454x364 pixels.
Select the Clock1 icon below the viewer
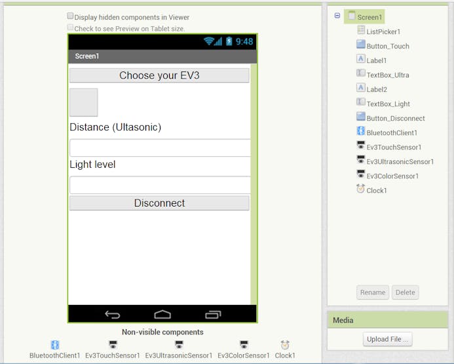[x=285, y=344]
